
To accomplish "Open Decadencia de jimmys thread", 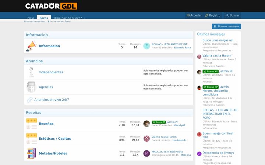I will coord(218,153).
